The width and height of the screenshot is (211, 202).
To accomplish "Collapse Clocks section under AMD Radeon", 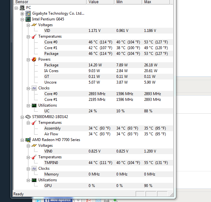I will coord(28,169).
